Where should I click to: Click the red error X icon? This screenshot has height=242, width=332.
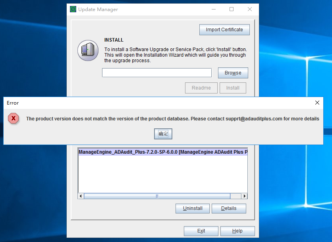(14, 118)
